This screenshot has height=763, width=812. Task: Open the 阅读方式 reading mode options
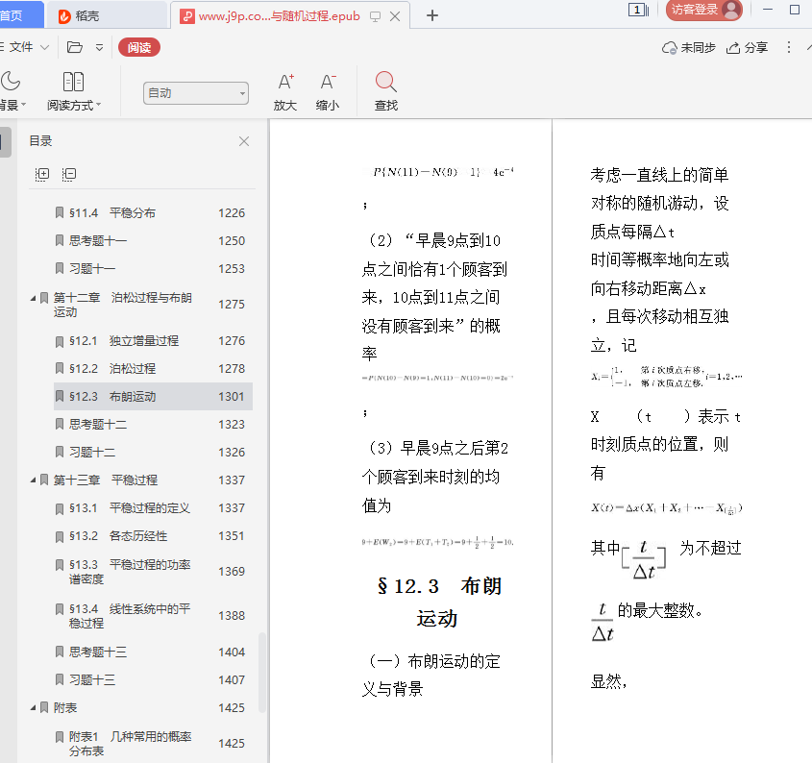73,91
